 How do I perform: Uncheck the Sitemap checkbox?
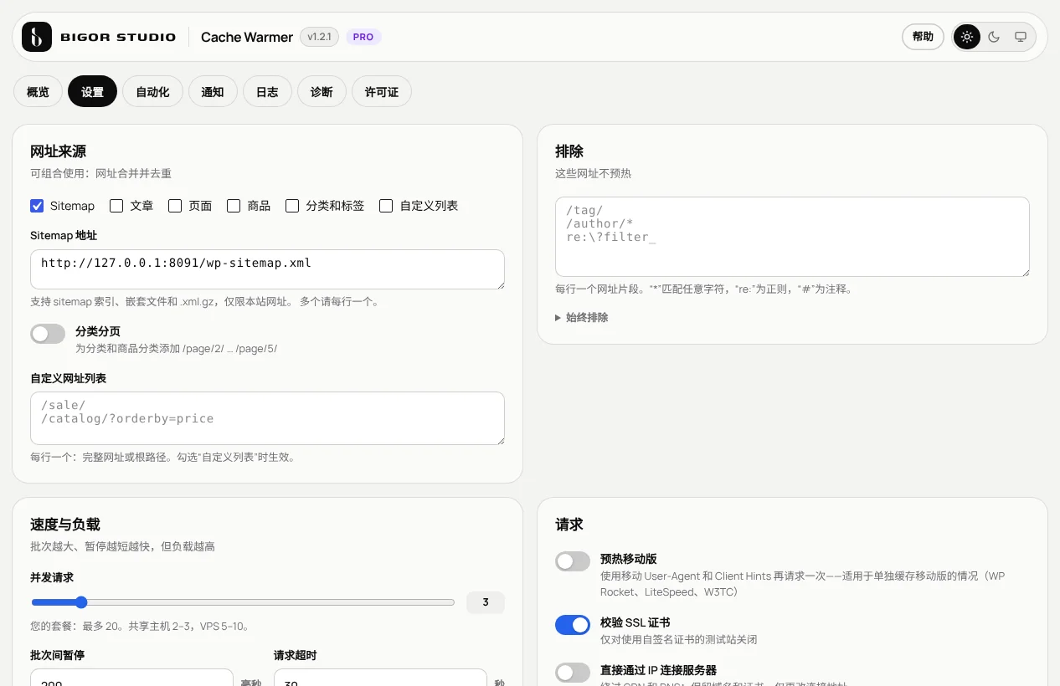[x=37, y=206]
